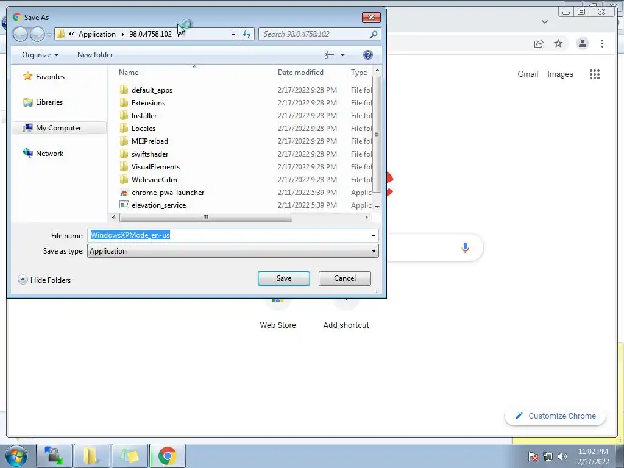Click the Chrome icon on the taskbar
624x468 pixels.
pyautogui.click(x=168, y=456)
